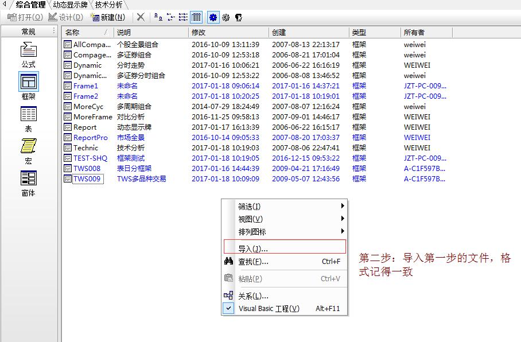
Task: Click the frame icon of AllCompa... row
Action: (68, 44)
